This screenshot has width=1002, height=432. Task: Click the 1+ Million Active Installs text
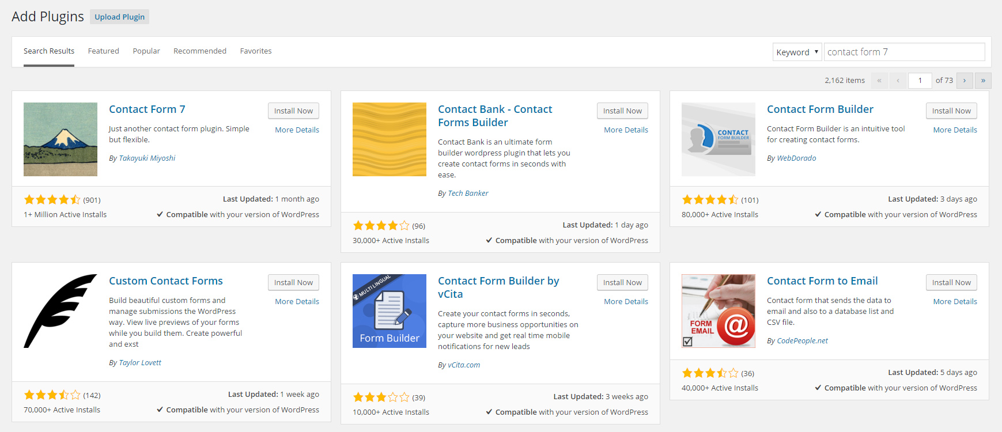click(65, 214)
